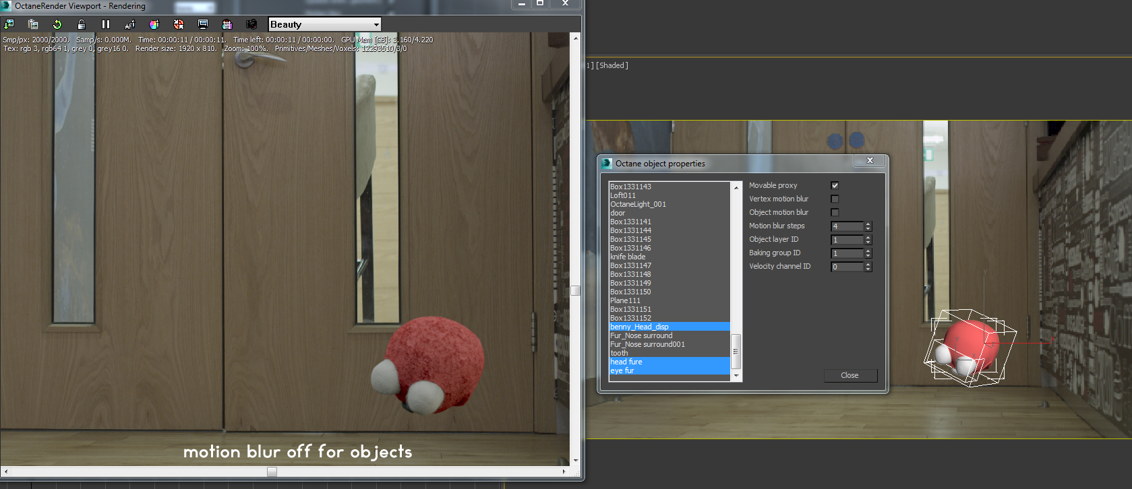Select Box1331147 in the object list
Viewport: 1132px width, 489px height.
point(669,265)
